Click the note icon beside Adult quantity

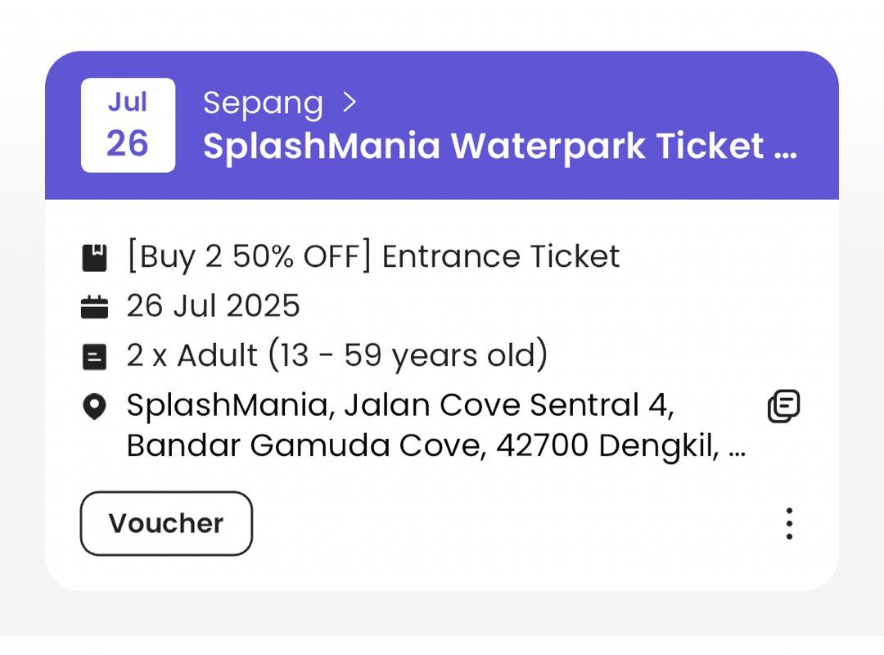[x=96, y=355]
